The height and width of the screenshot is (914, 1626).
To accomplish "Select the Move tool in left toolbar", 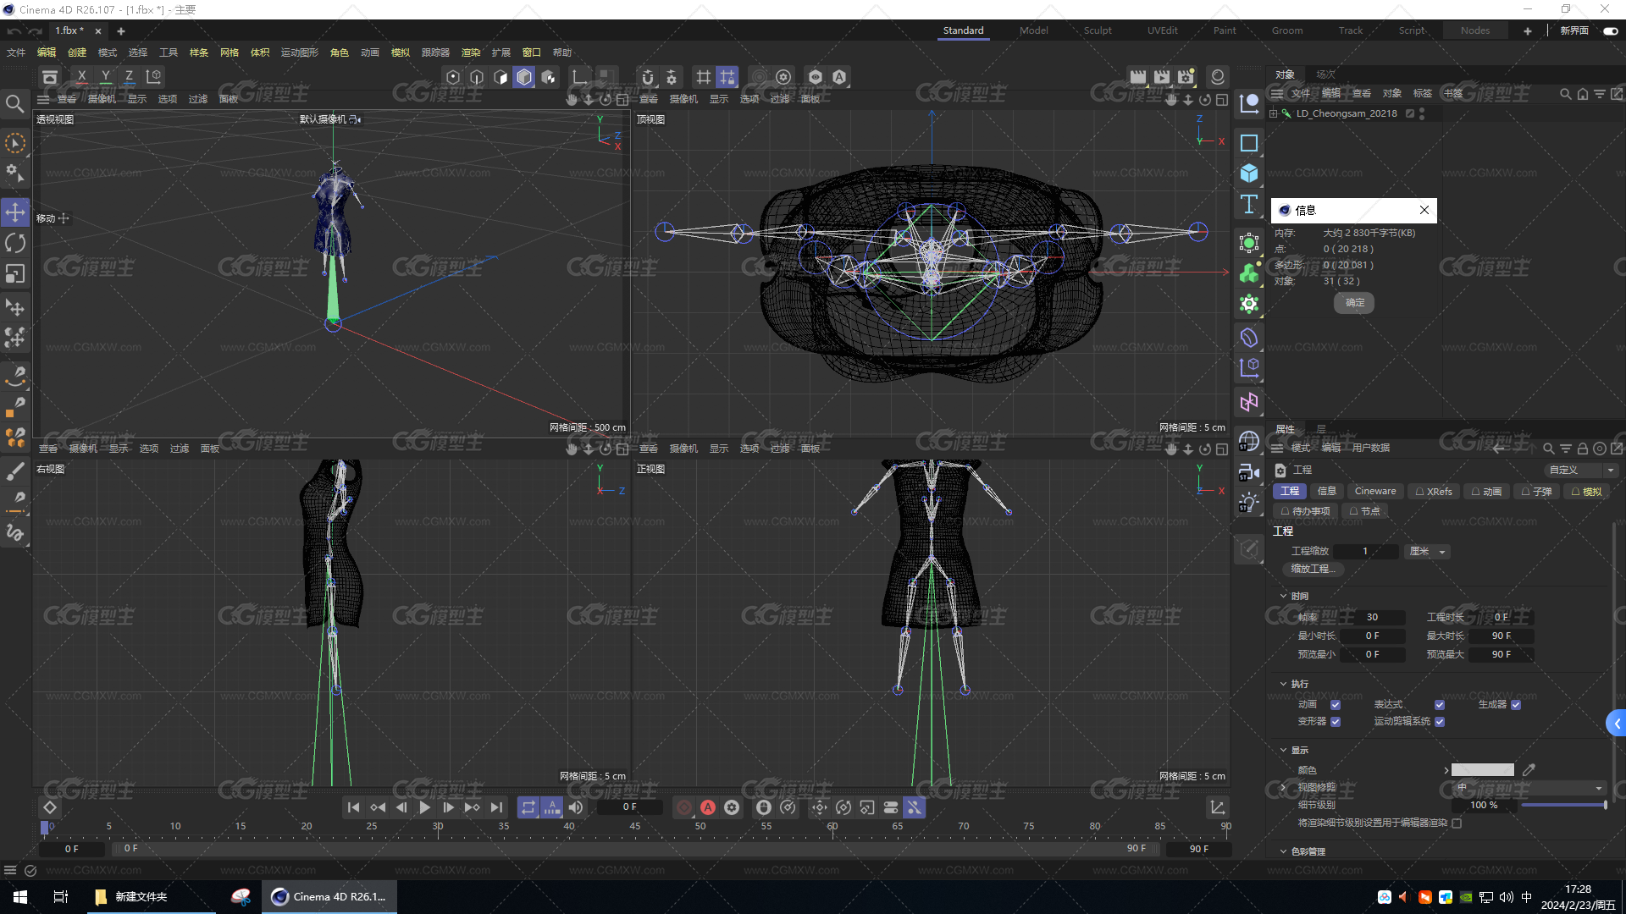I will click(x=15, y=212).
